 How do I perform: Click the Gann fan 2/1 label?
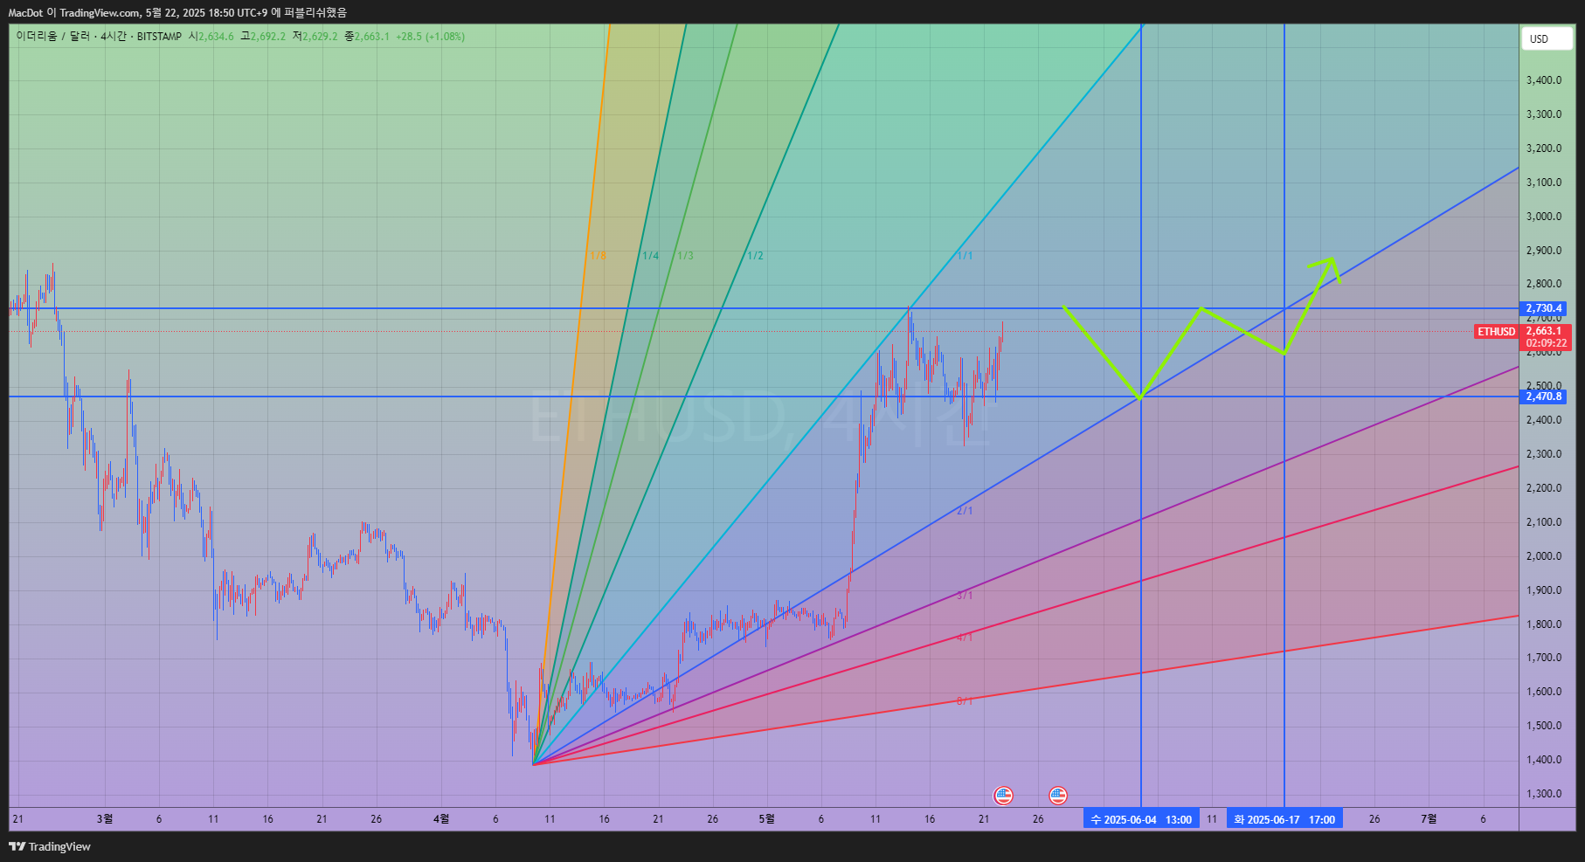965,511
